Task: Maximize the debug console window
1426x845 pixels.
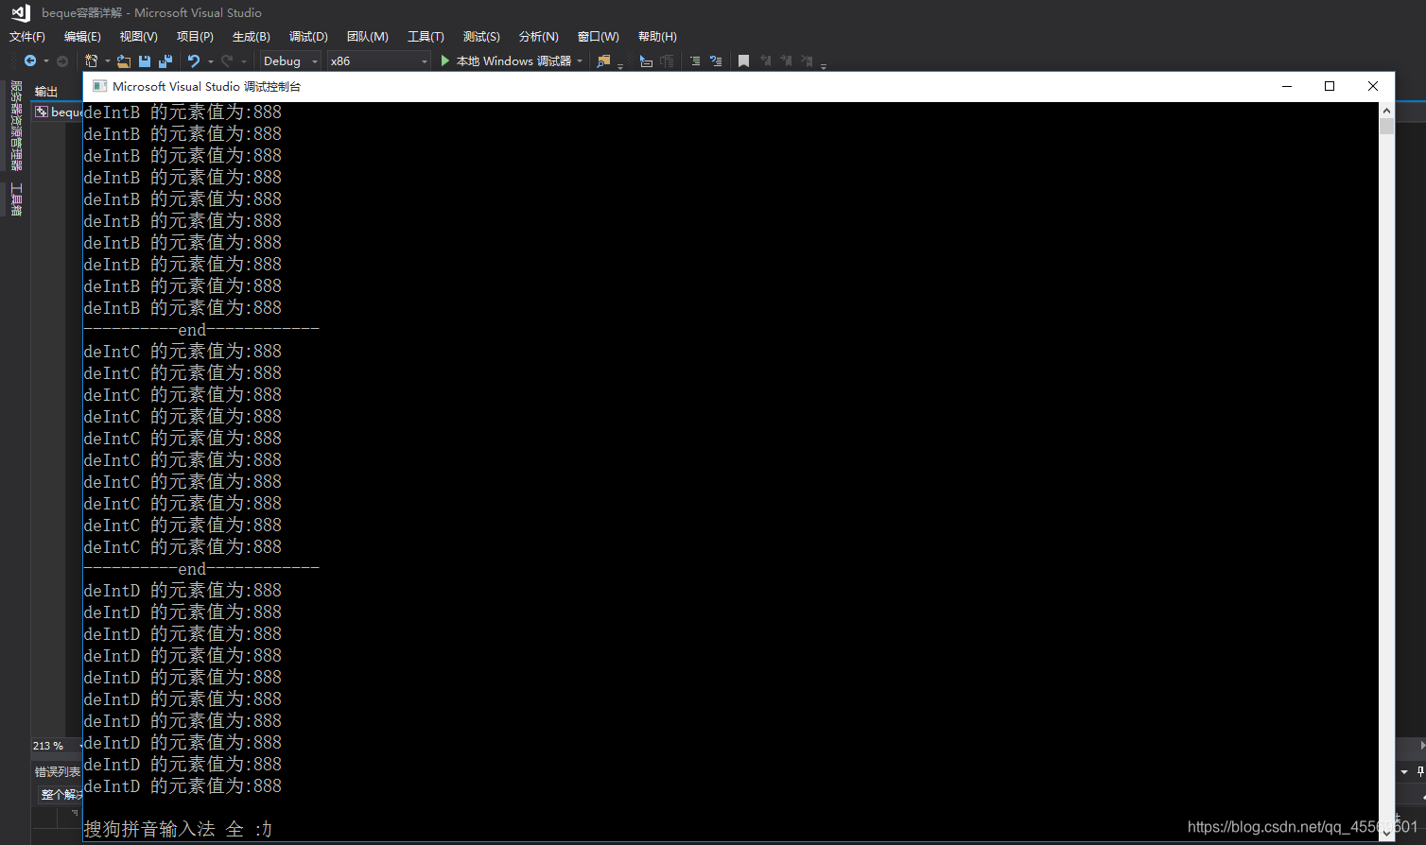Action: point(1330,86)
